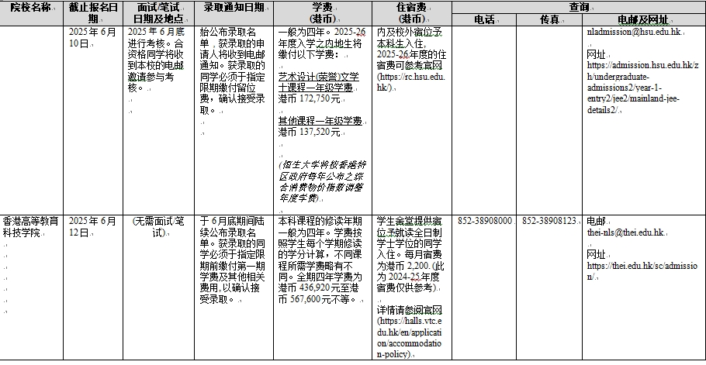Open the halls.vtc.edu.hk accommodation policy link
This screenshot has height=365, width=706.
[x=410, y=338]
